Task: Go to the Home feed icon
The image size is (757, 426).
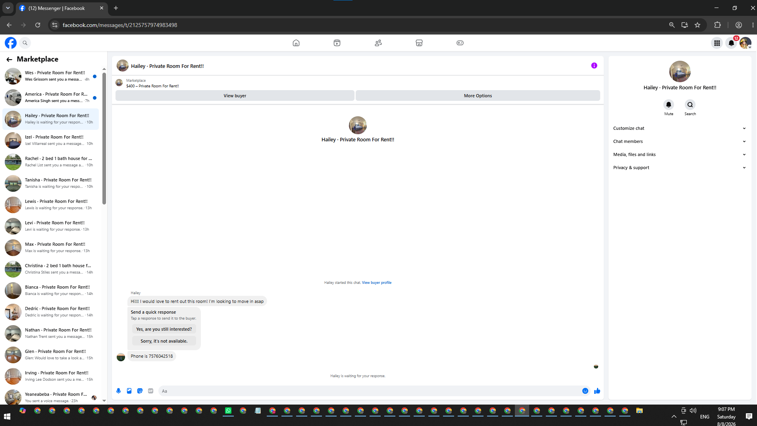Action: pyautogui.click(x=296, y=43)
